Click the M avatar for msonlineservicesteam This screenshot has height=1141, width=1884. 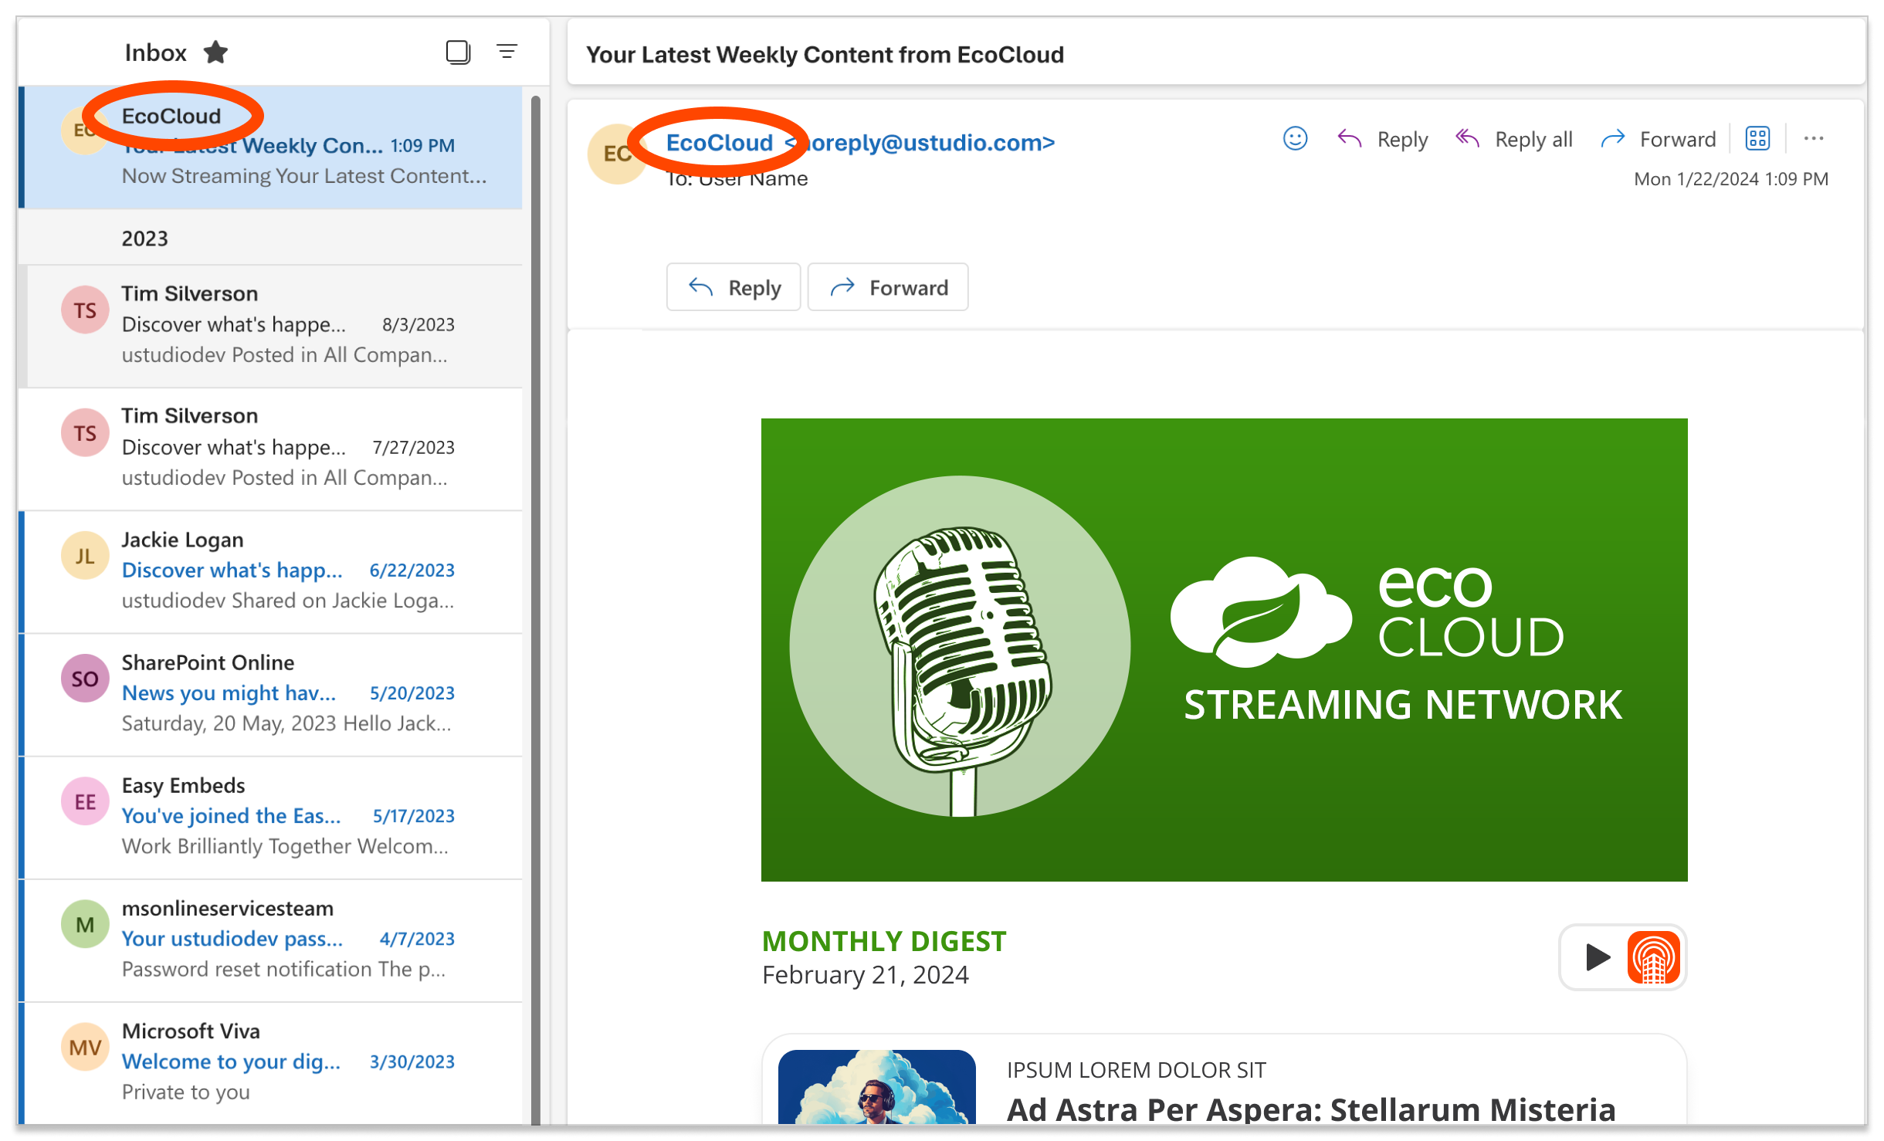pyautogui.click(x=85, y=924)
